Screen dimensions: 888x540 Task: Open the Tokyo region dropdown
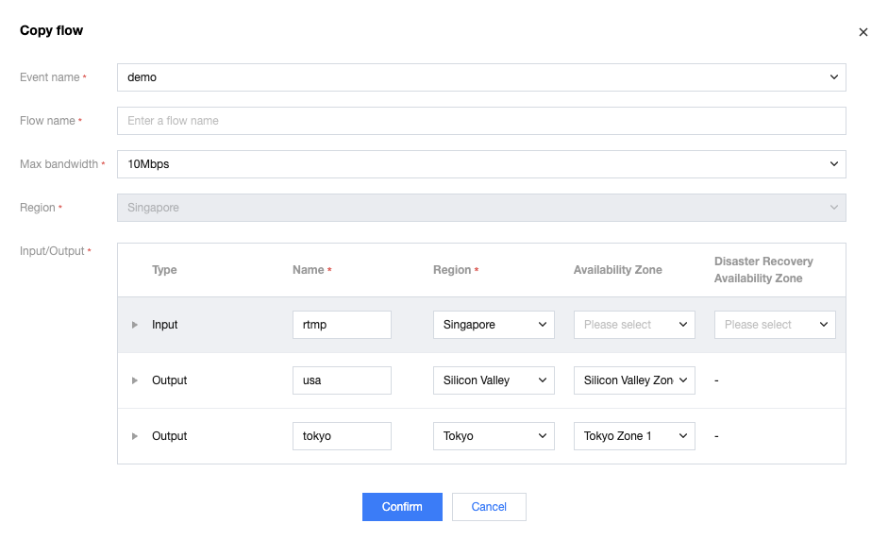(x=494, y=436)
